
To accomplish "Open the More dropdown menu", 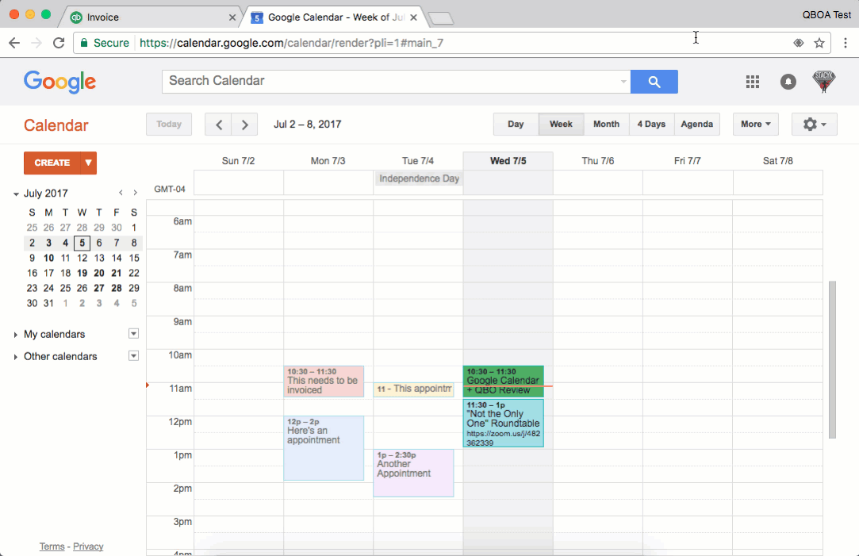I will (755, 125).
